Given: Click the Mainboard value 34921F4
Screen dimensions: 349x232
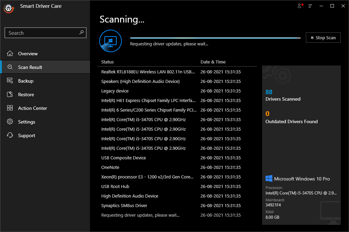Looking at the screenshot, I should coord(273,205).
